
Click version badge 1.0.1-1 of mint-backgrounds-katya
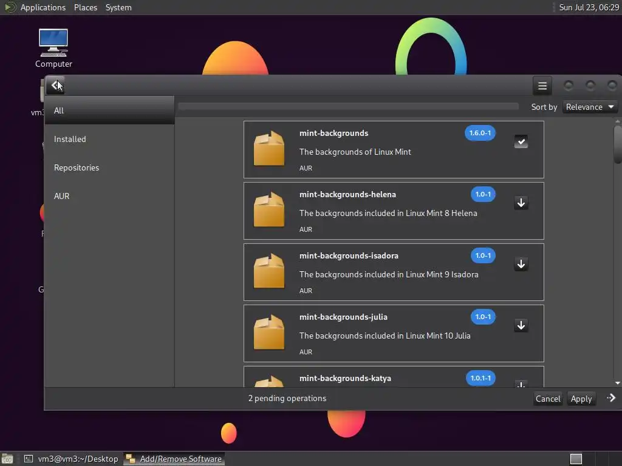tap(480, 378)
